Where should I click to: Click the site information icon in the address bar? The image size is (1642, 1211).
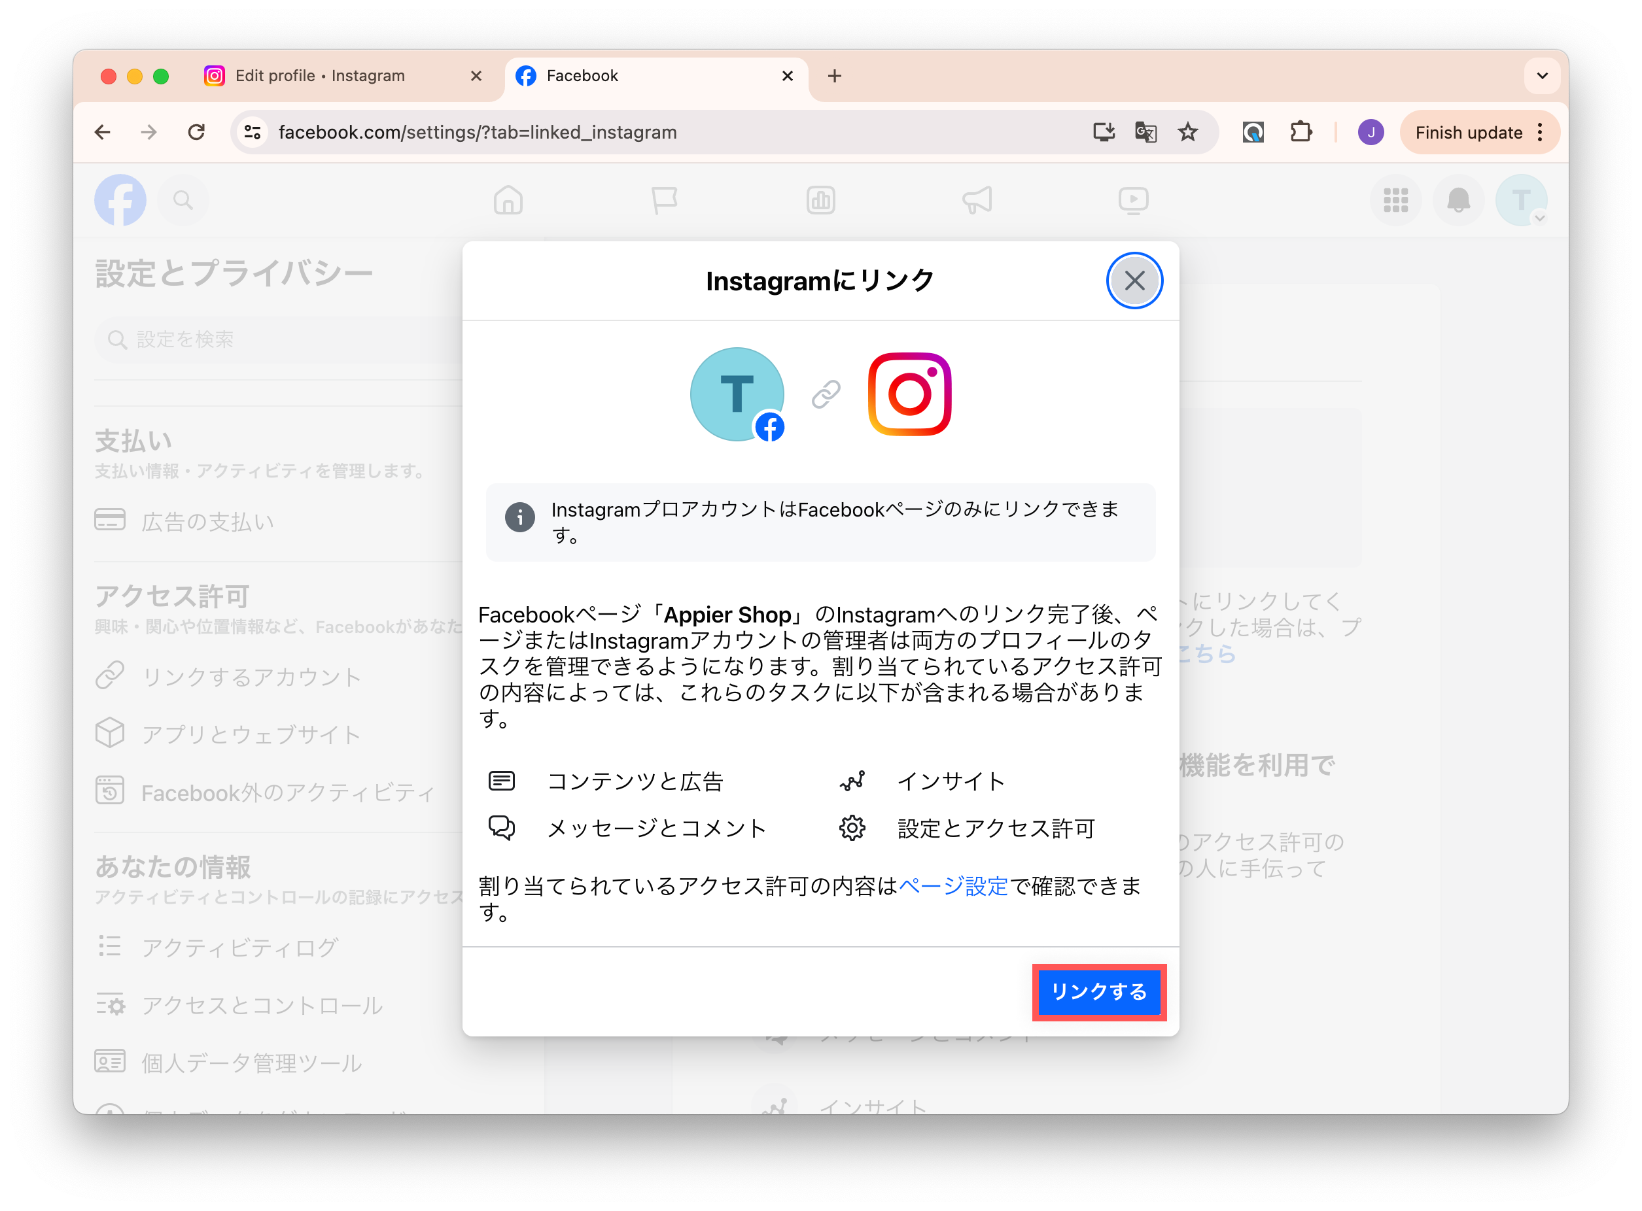pos(253,132)
